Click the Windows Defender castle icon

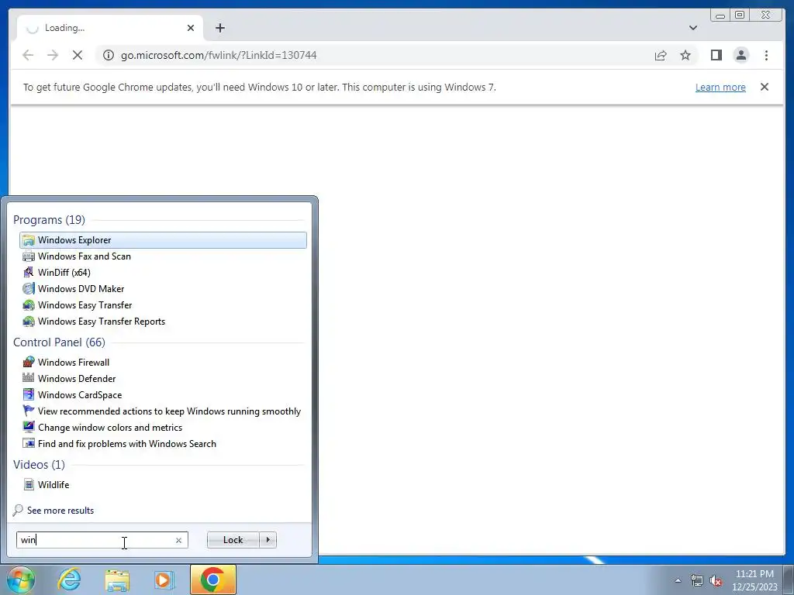coord(29,378)
